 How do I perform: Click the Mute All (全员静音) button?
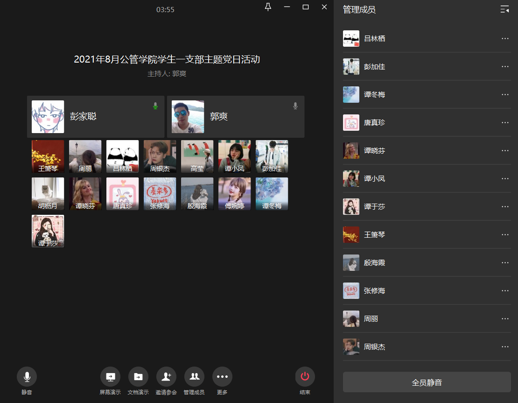tap(427, 382)
